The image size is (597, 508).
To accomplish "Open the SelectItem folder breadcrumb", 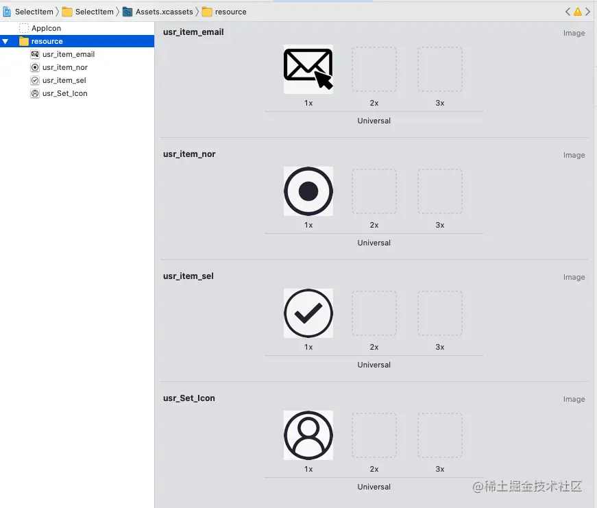I will 95,12.
